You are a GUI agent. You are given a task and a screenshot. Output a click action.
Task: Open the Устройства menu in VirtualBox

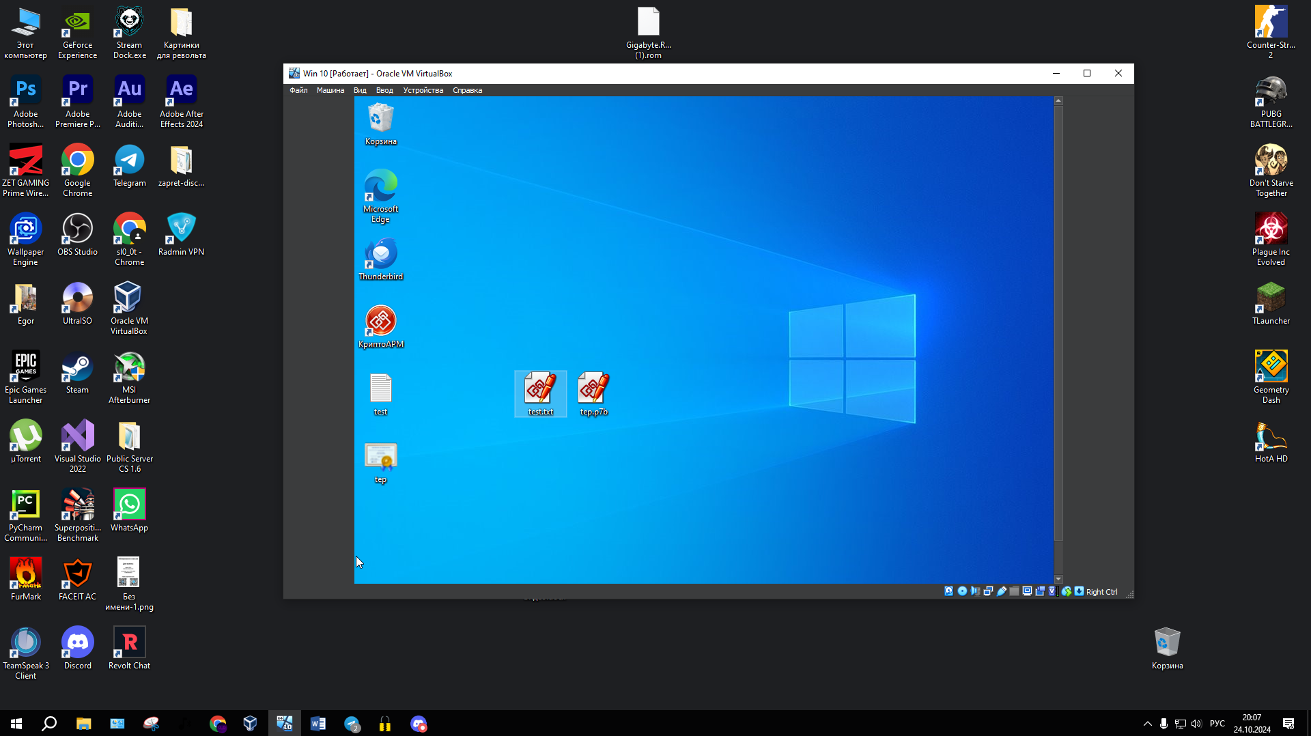pos(423,90)
